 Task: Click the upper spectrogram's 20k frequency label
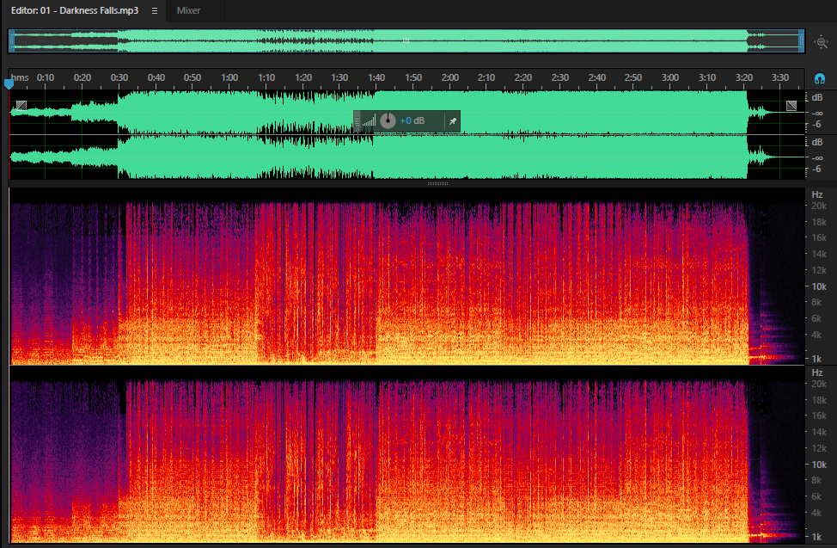pos(819,206)
